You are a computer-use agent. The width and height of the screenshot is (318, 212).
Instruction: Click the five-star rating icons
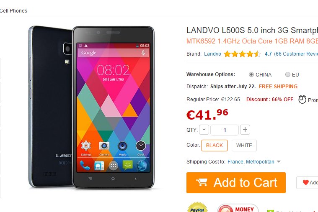pos(242,54)
